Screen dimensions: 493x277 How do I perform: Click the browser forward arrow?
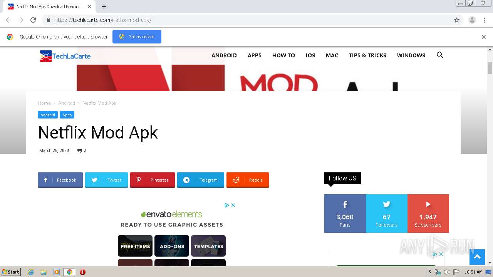(x=21, y=20)
